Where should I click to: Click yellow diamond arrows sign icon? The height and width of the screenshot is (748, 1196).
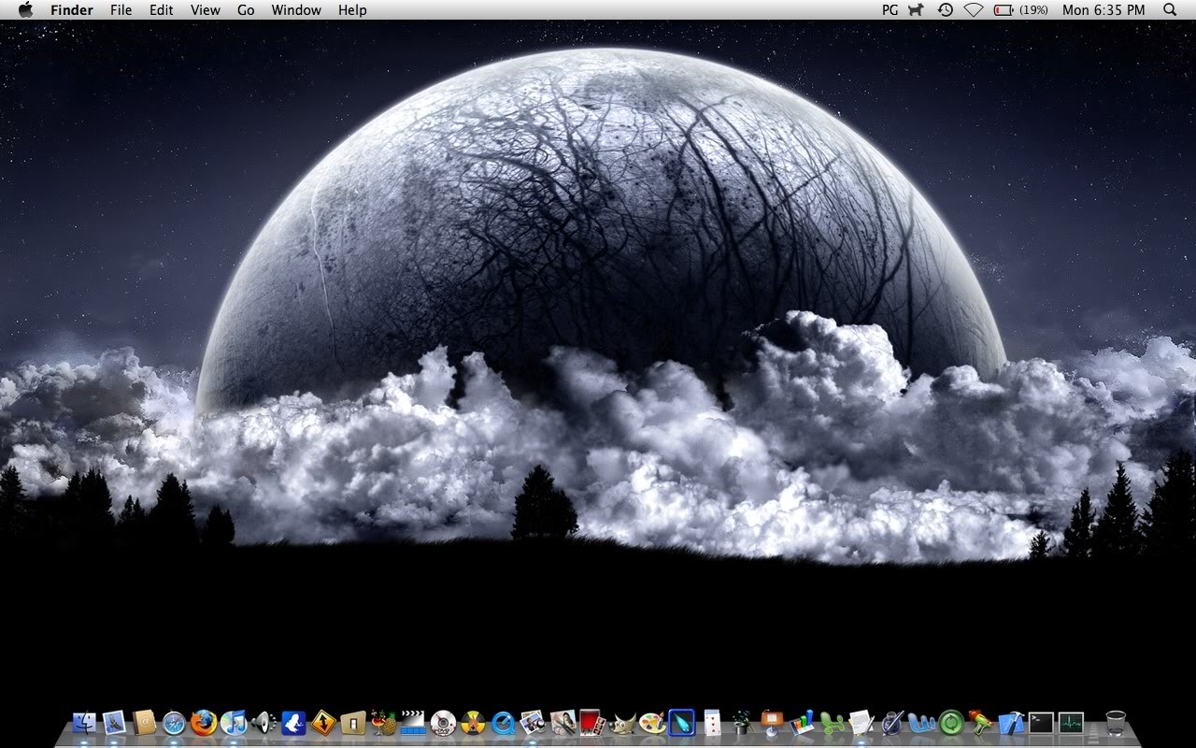click(x=323, y=722)
